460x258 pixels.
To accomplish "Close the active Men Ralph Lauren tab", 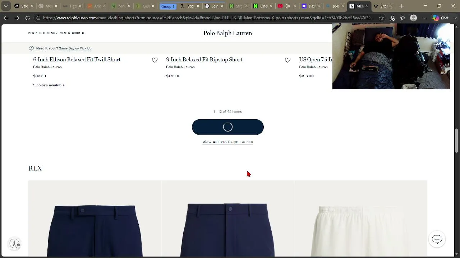I will (x=367, y=6).
